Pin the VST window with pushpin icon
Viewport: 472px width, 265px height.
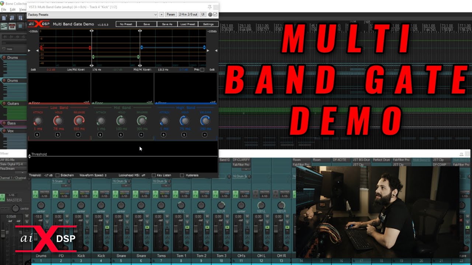[x=210, y=7]
